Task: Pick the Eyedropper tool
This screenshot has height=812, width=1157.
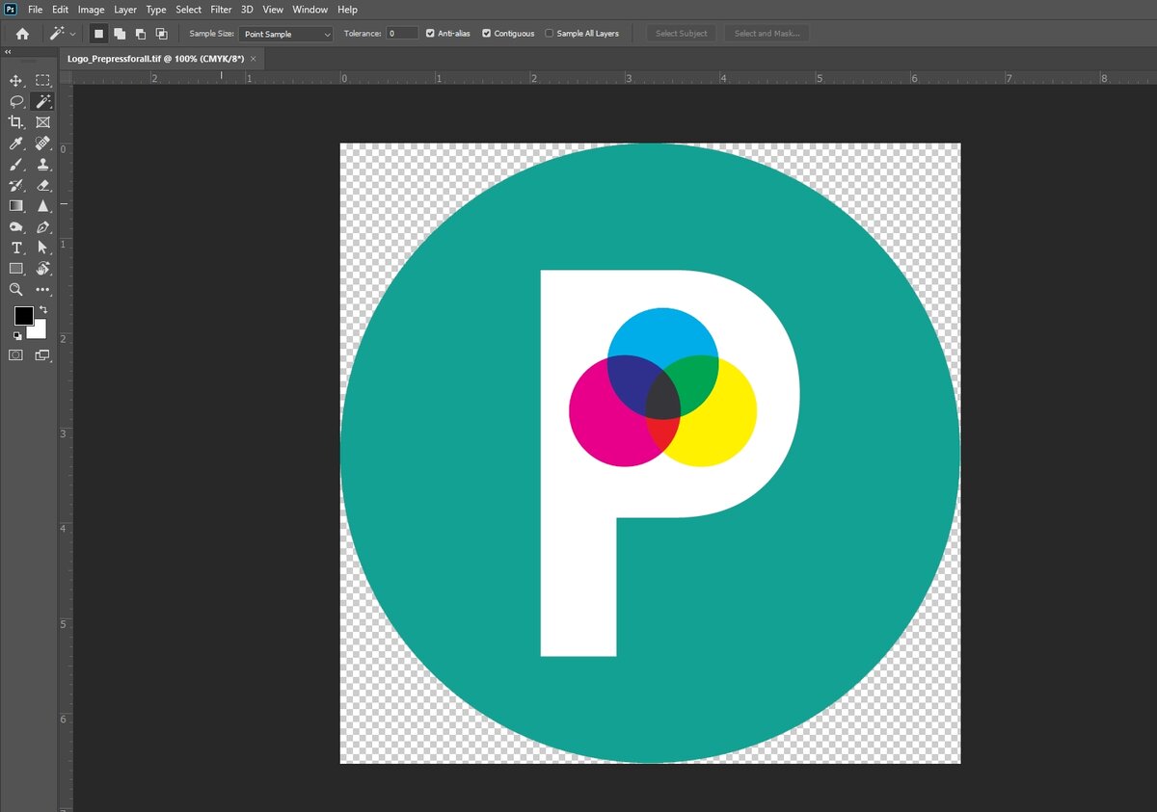Action: pos(15,143)
